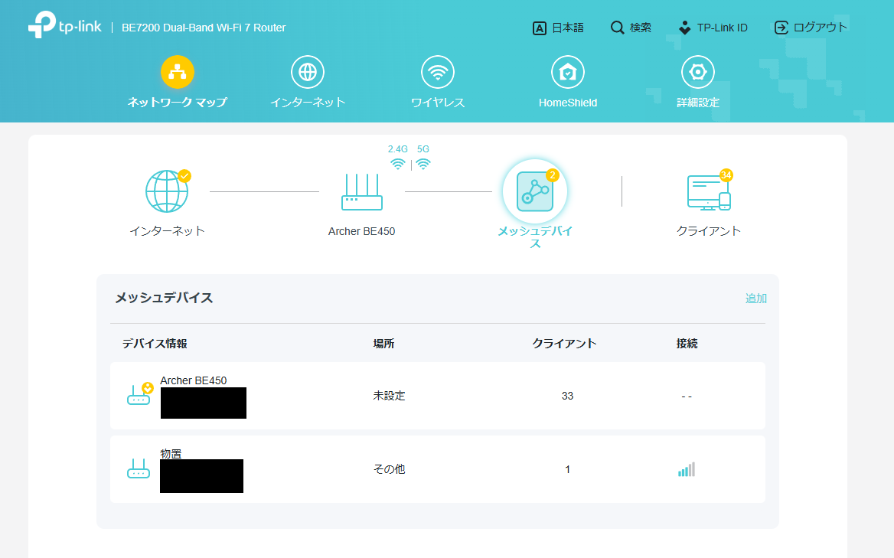This screenshot has width=894, height=558.
Task: Click the signal strength bars in 物置 row
Action: 687,470
